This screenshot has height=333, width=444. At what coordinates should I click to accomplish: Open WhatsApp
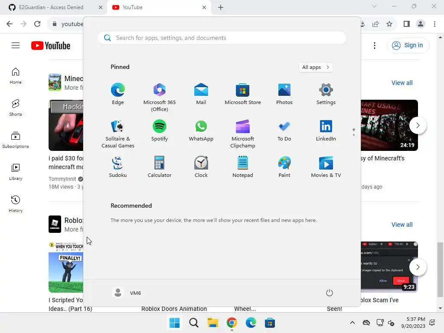[x=201, y=131]
